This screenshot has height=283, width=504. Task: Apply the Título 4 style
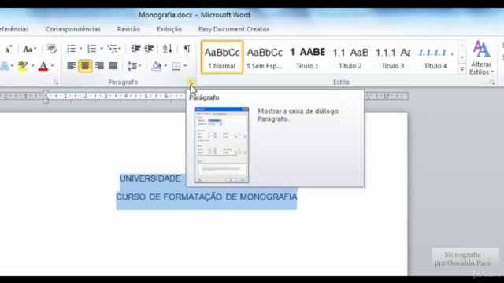coord(435,57)
